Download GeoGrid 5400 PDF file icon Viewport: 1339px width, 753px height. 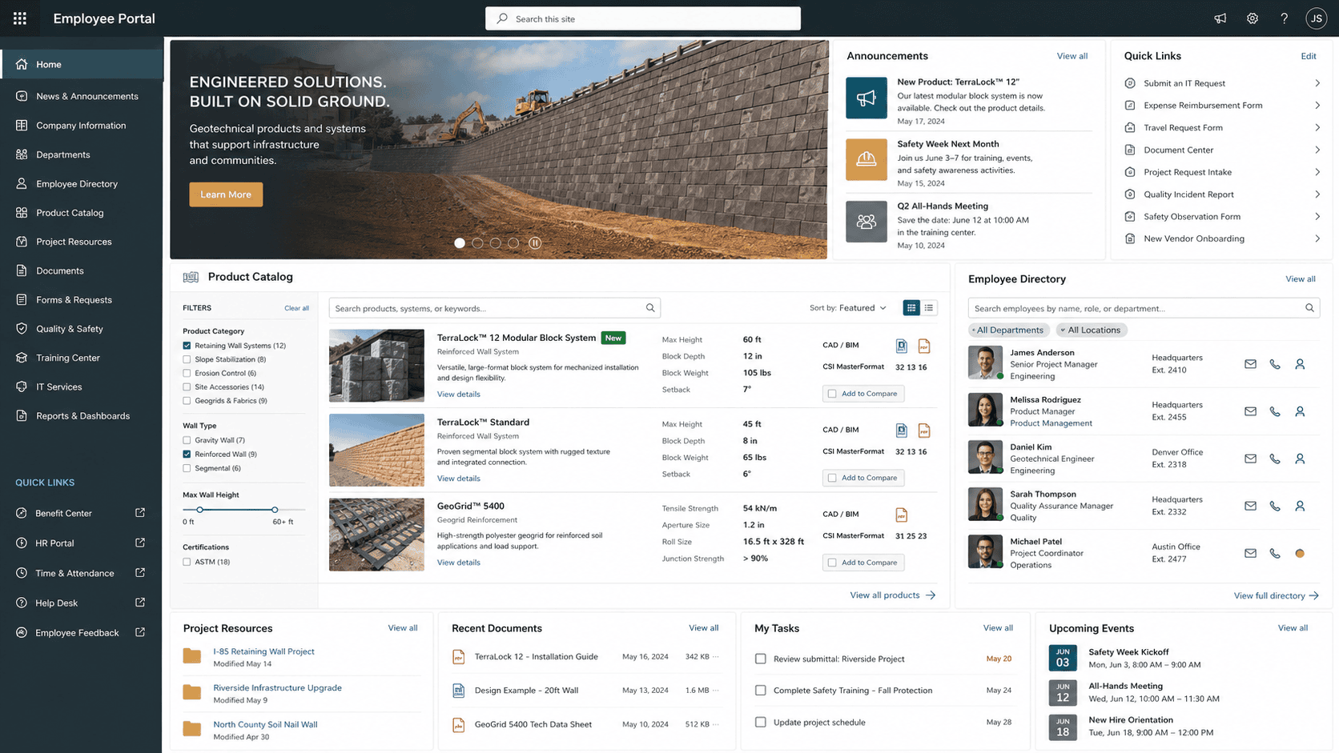tap(902, 515)
